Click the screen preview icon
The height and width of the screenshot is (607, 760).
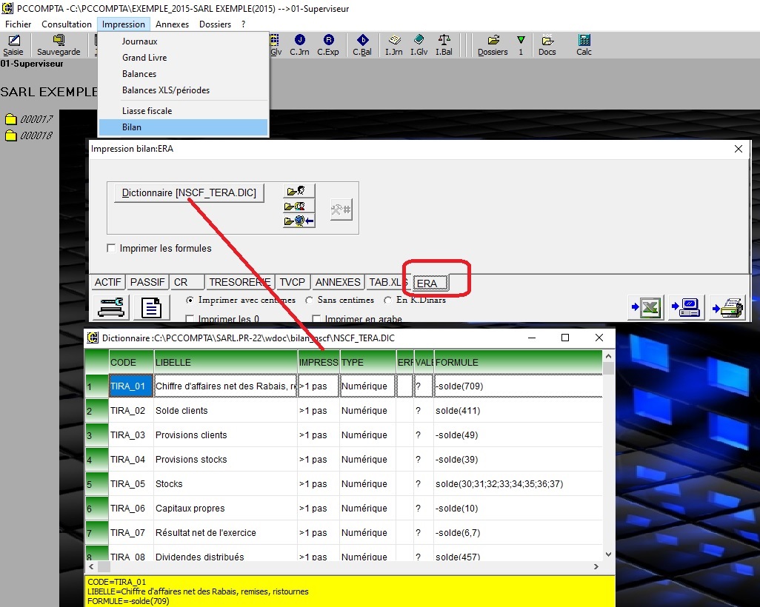point(686,307)
